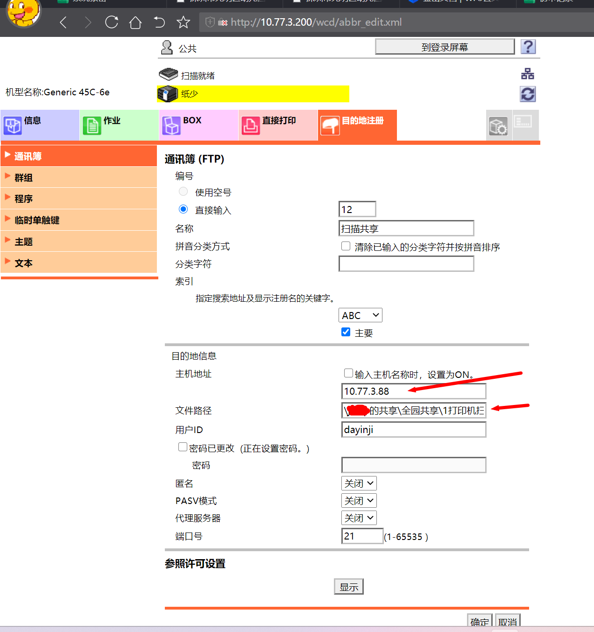Click the 名称 field with 扫描共享
The height and width of the screenshot is (632, 594).
[x=406, y=228]
